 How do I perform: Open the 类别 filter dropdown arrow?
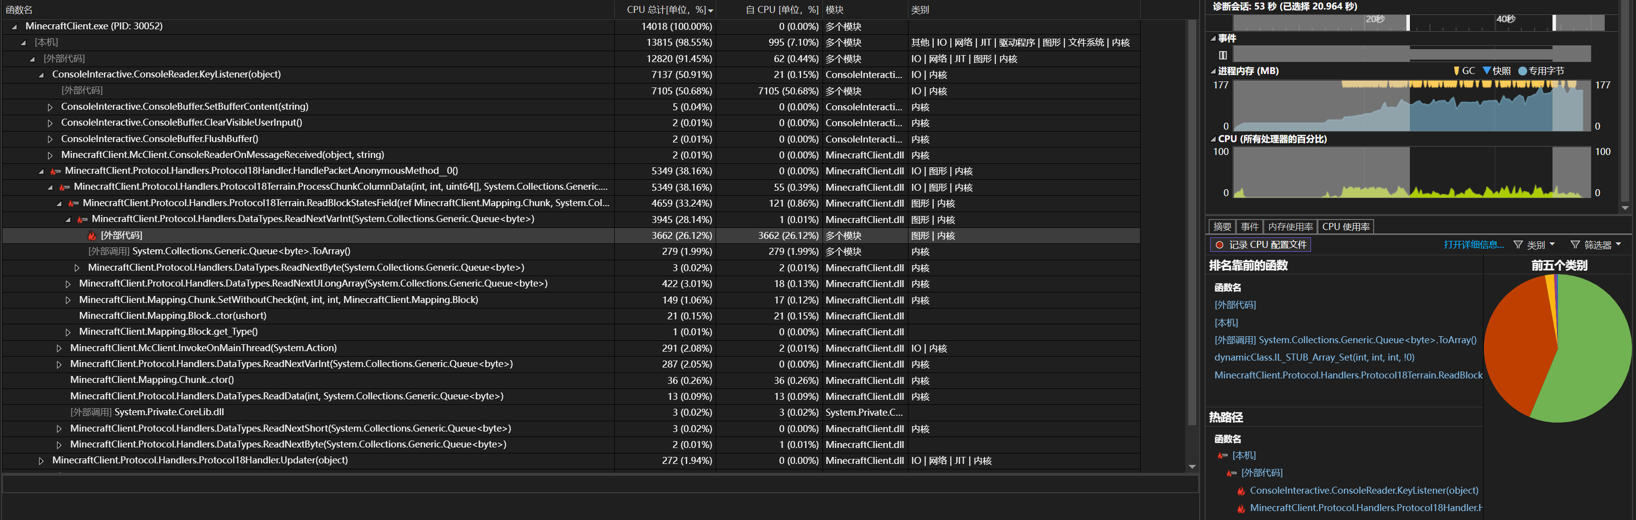pyautogui.click(x=1552, y=244)
